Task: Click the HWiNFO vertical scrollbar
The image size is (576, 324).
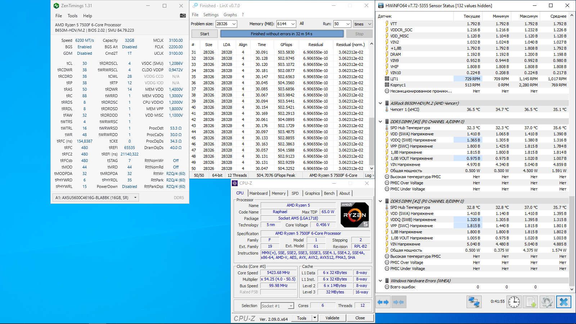Action: pos(572,240)
